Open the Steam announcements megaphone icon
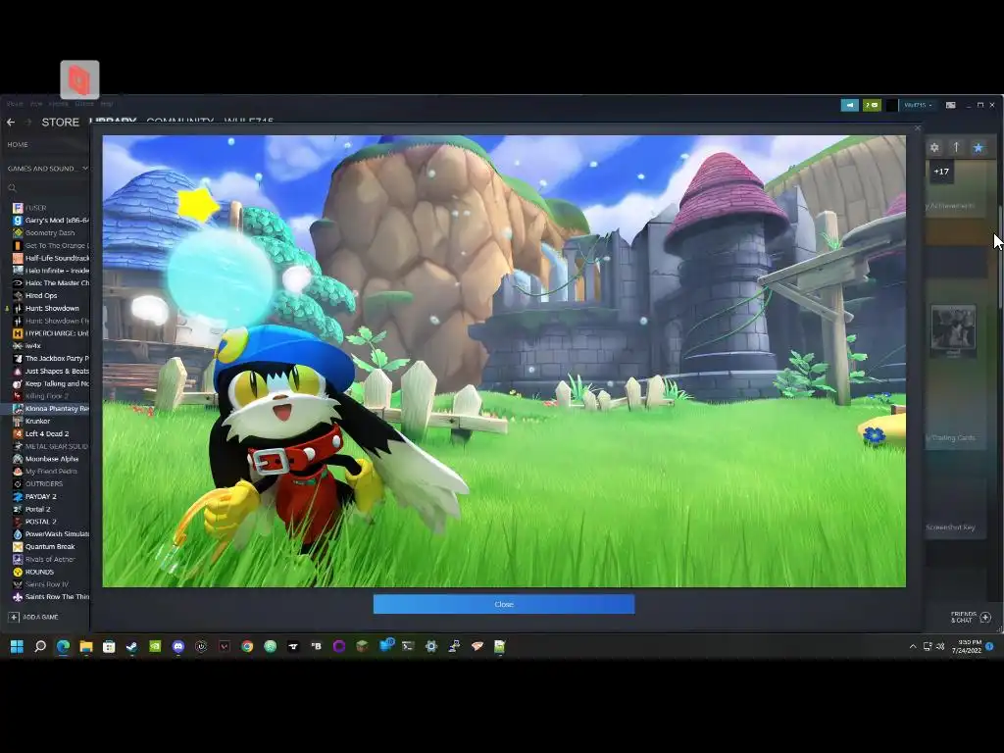This screenshot has height=753, width=1004. click(x=850, y=105)
